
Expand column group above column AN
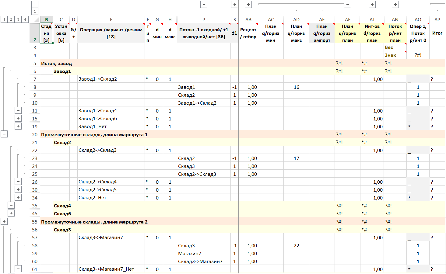(x=395, y=5)
